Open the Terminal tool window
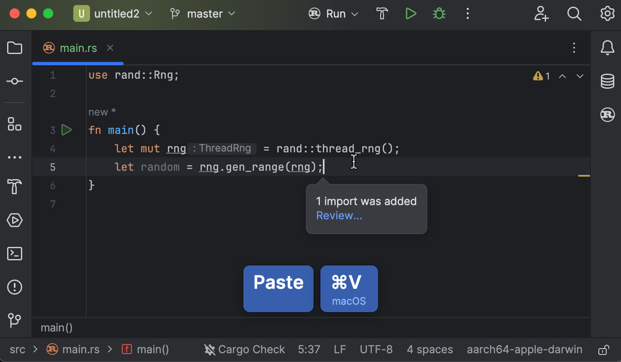This screenshot has height=362, width=621. click(x=15, y=254)
